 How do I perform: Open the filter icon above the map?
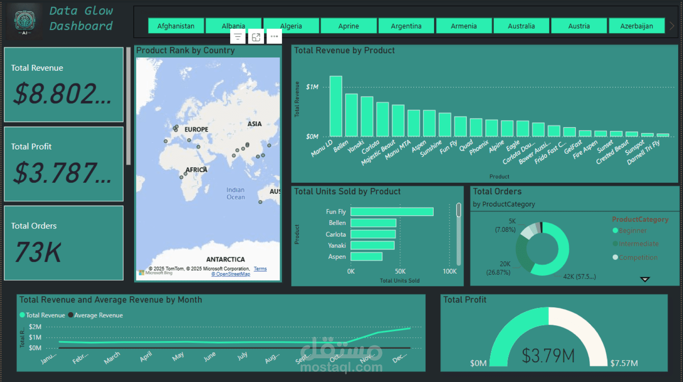238,37
